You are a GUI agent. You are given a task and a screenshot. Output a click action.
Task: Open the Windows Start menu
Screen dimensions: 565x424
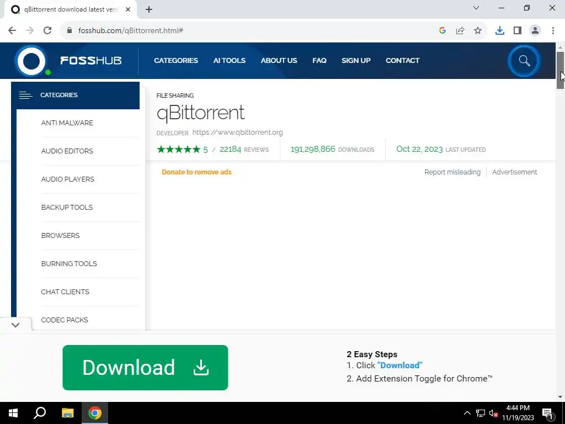13,413
